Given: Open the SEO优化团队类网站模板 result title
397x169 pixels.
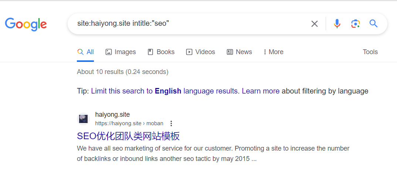Looking at the screenshot, I should (128, 136).
